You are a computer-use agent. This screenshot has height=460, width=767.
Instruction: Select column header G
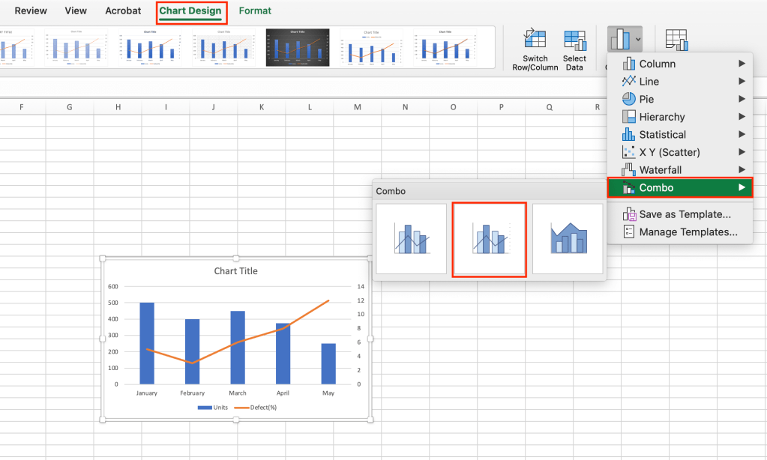click(x=70, y=107)
